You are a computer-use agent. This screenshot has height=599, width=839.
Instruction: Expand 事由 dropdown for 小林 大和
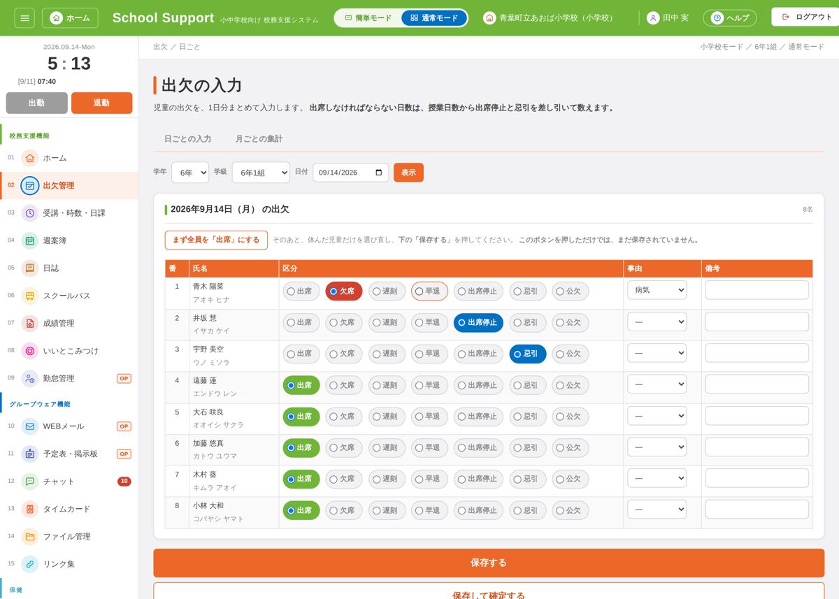tap(657, 510)
